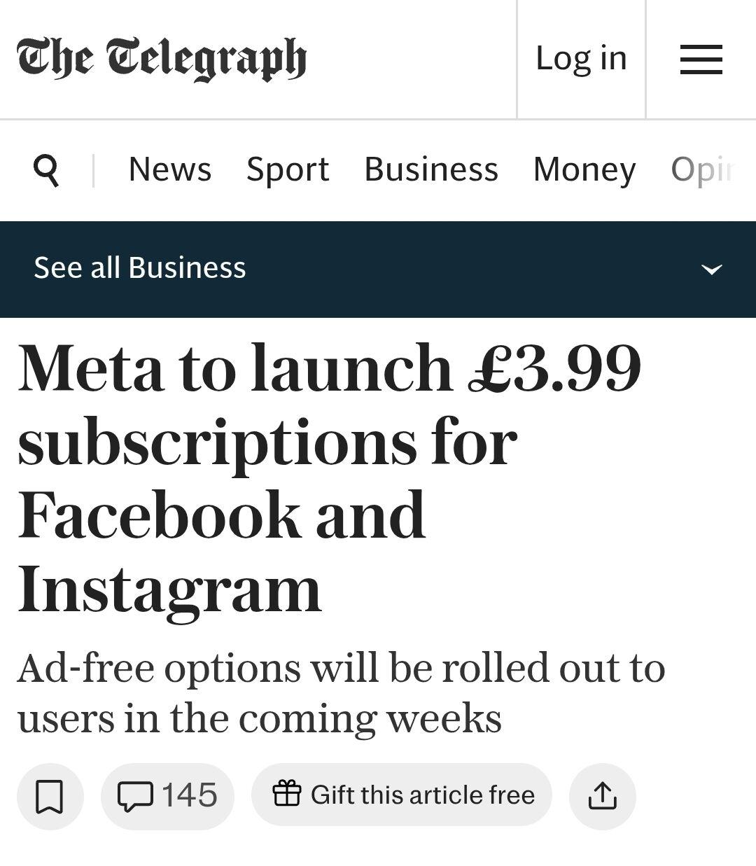Click the speech bubble comments icon

(x=134, y=796)
